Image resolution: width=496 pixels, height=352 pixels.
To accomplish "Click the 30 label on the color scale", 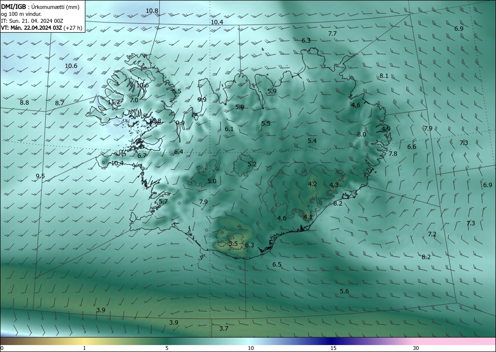I will pos(416,348).
